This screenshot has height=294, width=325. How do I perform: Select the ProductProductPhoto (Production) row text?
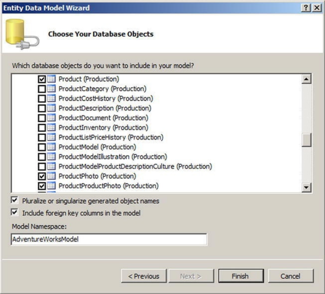coord(109,186)
